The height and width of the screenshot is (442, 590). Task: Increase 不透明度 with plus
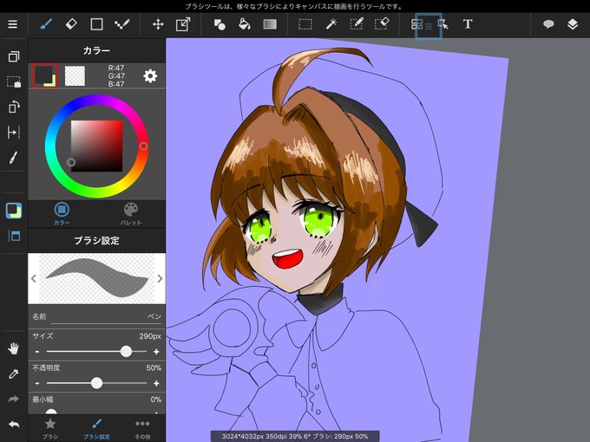[156, 383]
